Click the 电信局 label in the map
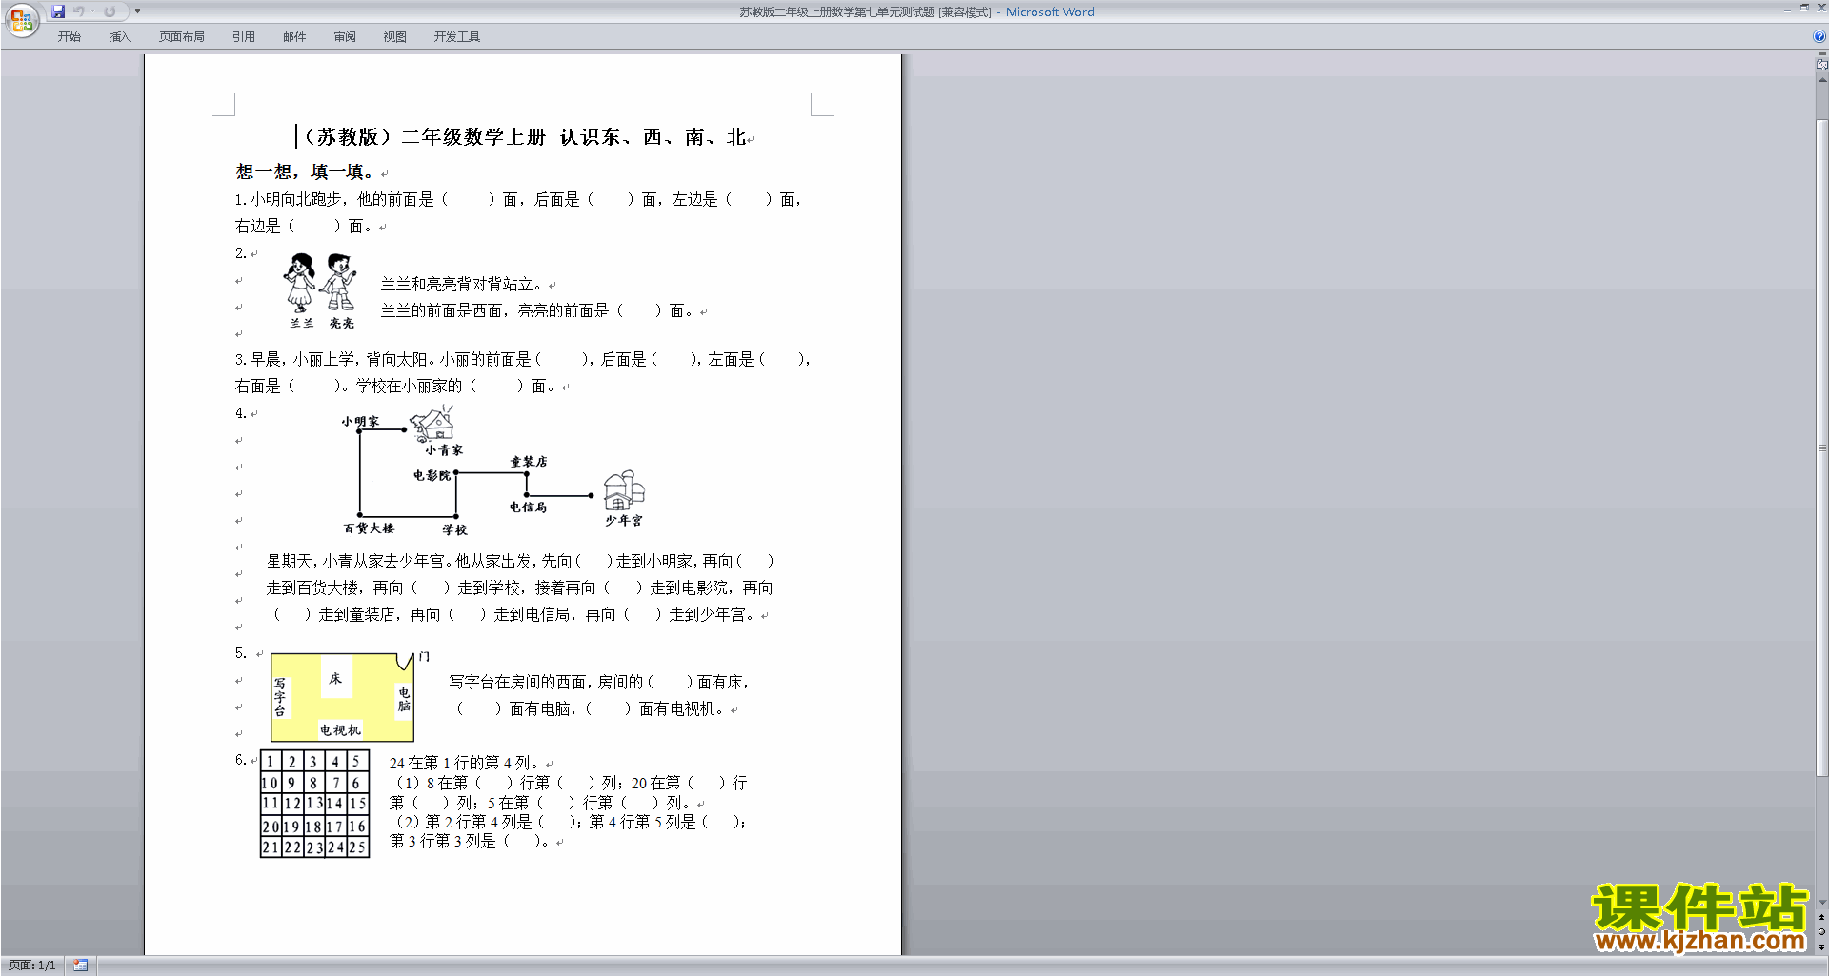The width and height of the screenshot is (1829, 976). [528, 507]
